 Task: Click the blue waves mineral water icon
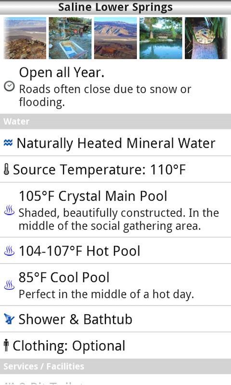(x=8, y=142)
